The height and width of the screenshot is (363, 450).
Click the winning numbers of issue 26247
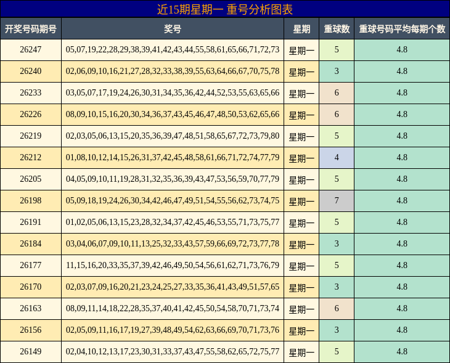(x=173, y=50)
